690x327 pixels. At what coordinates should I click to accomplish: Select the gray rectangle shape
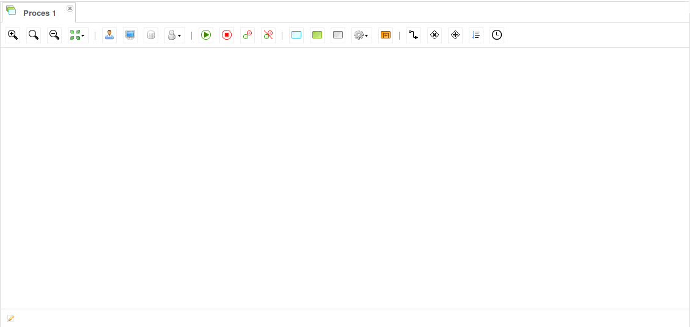[x=338, y=35]
